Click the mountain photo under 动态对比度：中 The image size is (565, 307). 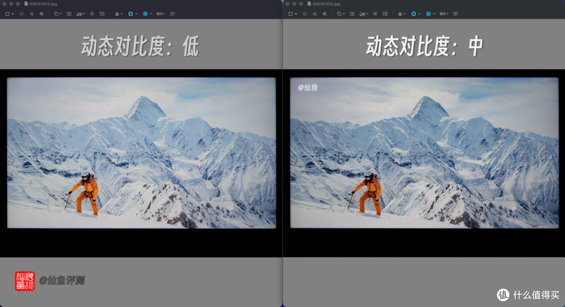424,153
